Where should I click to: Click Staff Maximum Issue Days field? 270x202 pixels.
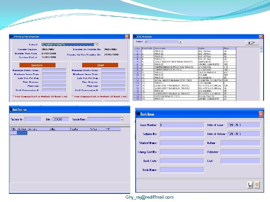[x=114, y=74]
